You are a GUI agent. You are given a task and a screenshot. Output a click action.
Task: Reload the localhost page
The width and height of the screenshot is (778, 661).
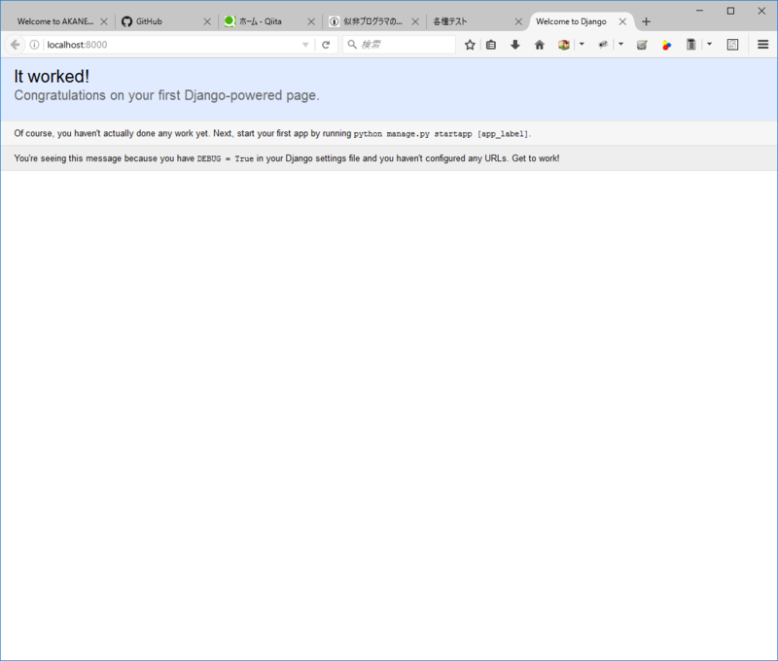click(326, 45)
